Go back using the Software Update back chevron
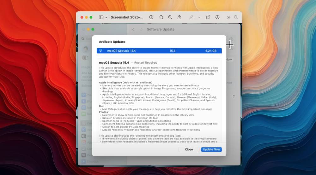316x175 pixels. pyautogui.click(x=133, y=29)
